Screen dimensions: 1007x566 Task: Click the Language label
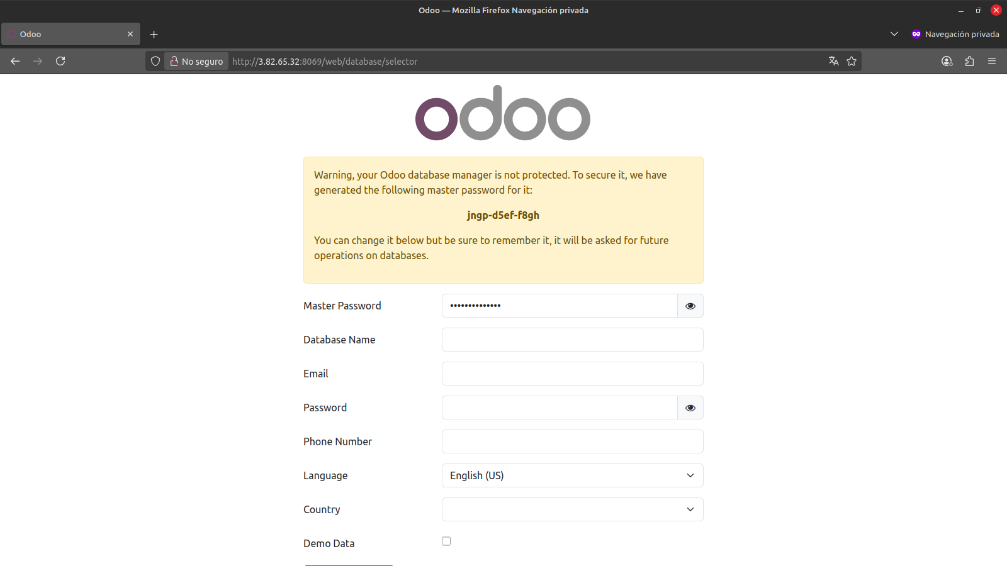pyautogui.click(x=325, y=475)
